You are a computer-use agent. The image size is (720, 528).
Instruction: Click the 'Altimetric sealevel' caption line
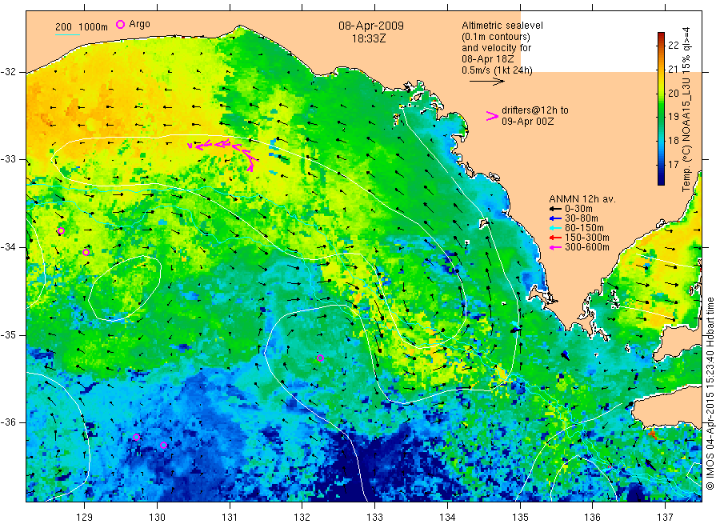point(502,26)
